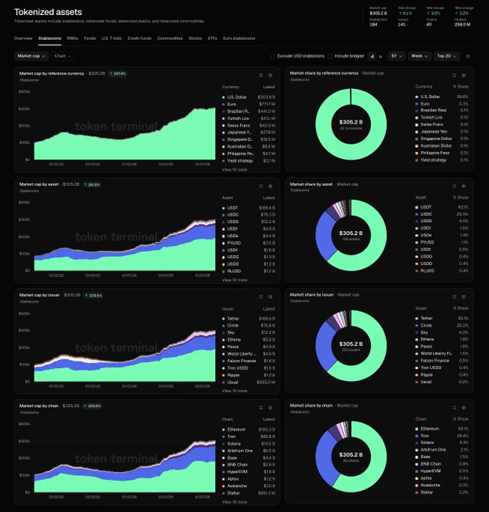Click View 10 more under issuer legend
This screenshot has height=512, width=489.
pos(235,391)
